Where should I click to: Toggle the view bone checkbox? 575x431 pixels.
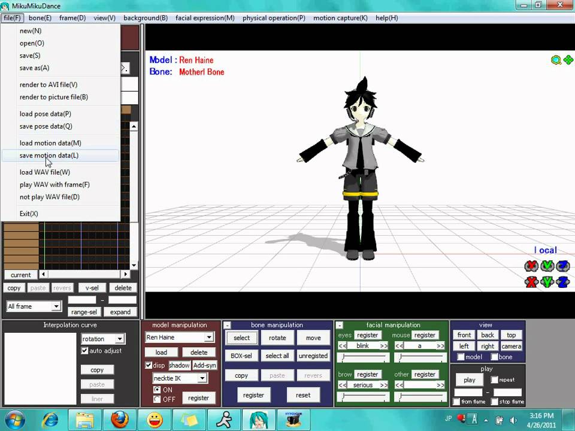[495, 357]
